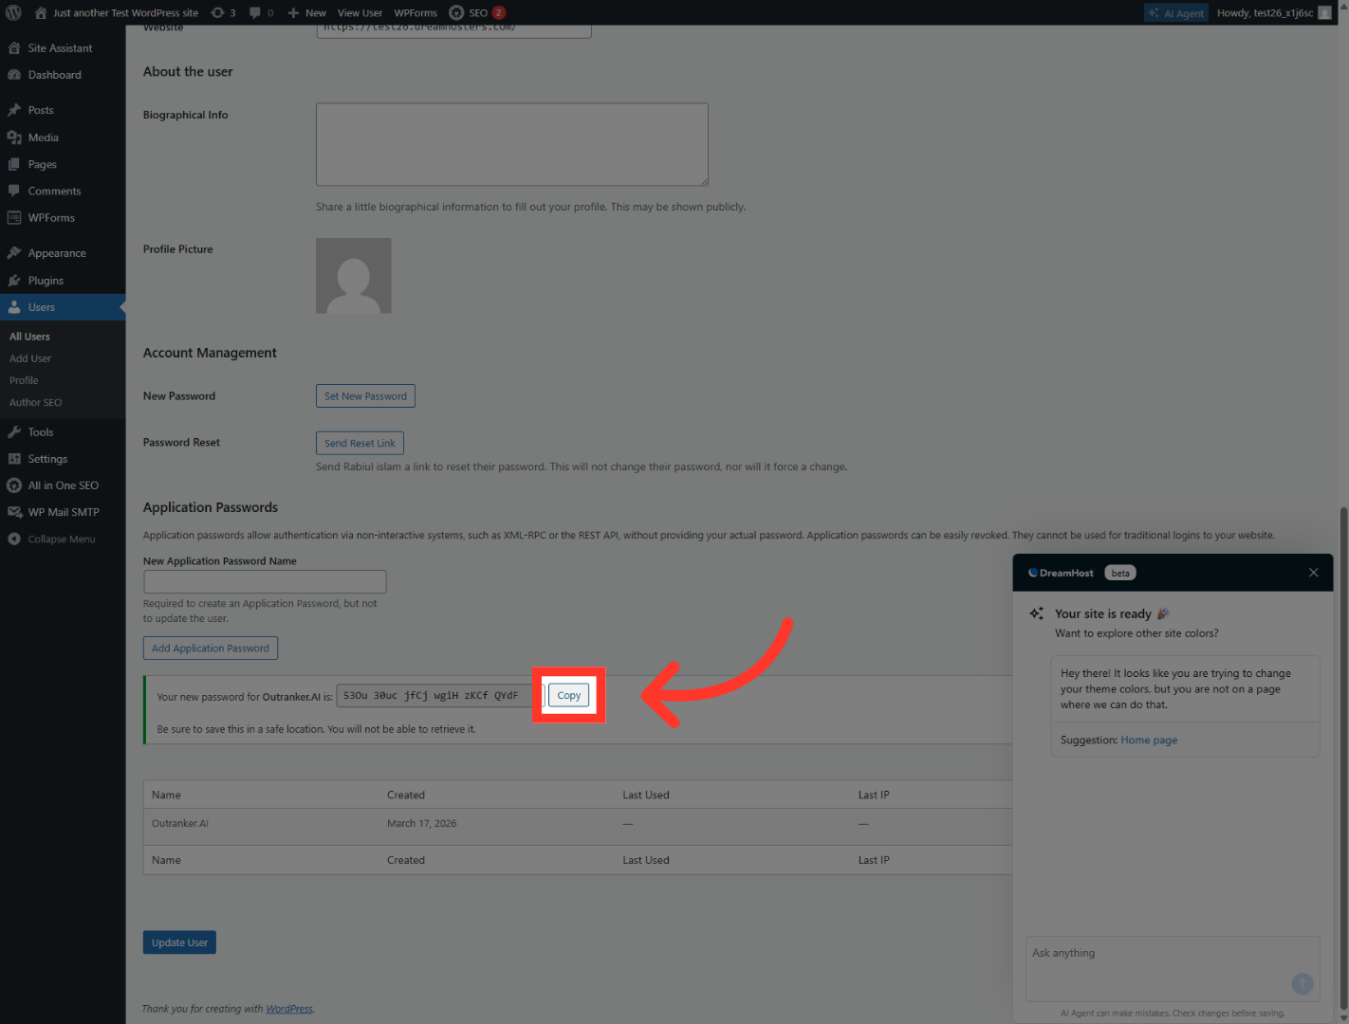The height and width of the screenshot is (1024, 1349).
Task: Click the New plus item in admin bar
Action: click(306, 12)
